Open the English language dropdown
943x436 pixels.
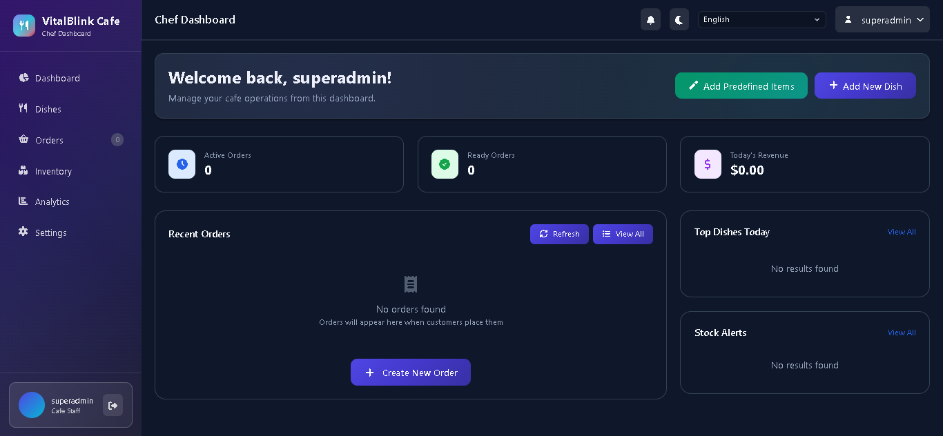(x=761, y=20)
